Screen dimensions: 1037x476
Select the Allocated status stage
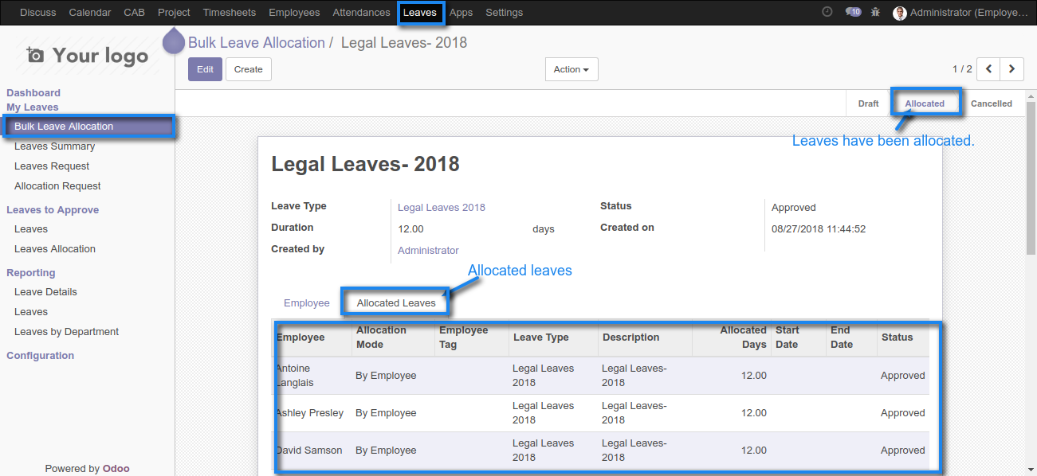(x=925, y=103)
